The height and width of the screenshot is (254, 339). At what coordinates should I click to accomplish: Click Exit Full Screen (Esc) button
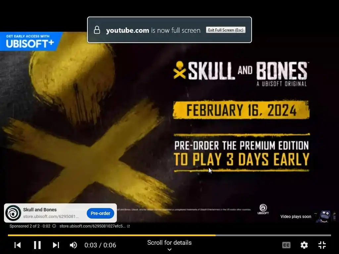[226, 30]
